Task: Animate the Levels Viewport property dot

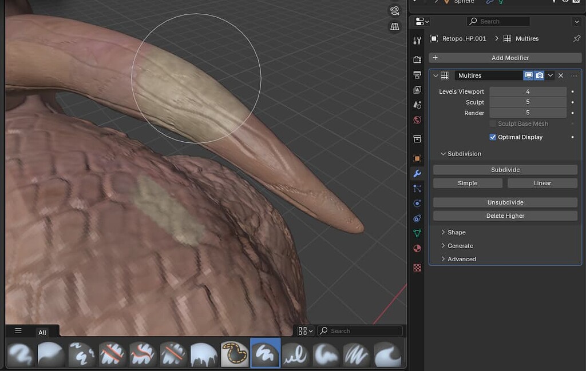Action: click(572, 91)
